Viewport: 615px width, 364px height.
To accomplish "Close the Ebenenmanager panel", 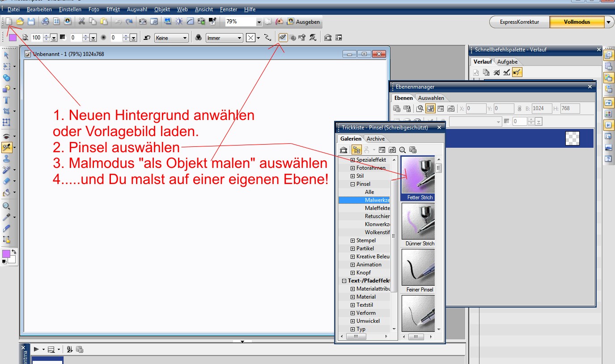I will tap(591, 87).
